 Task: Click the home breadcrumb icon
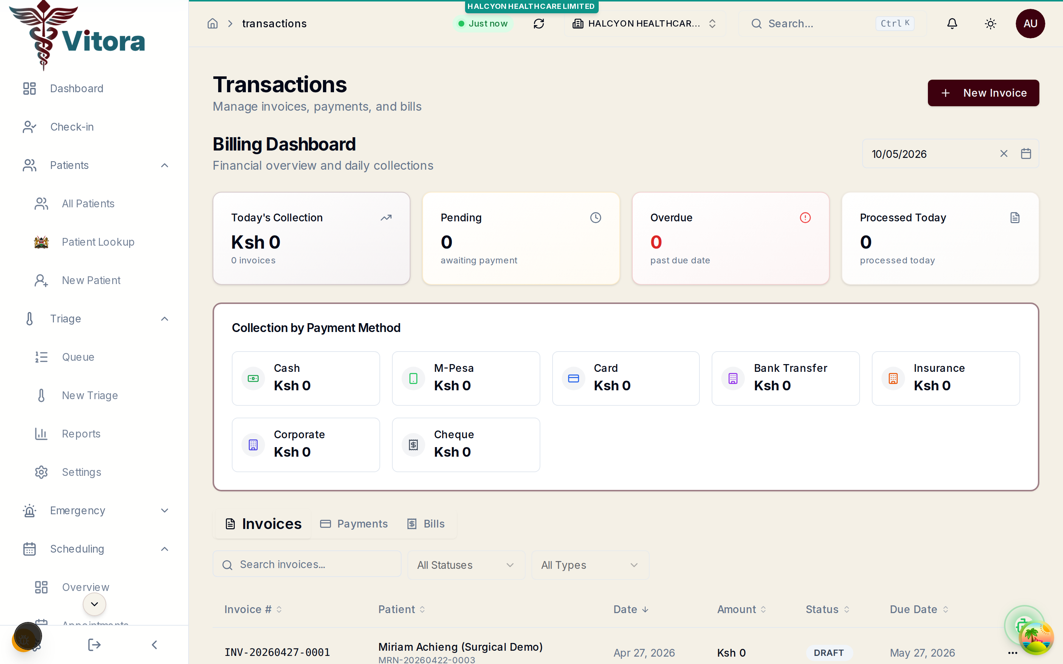pyautogui.click(x=213, y=24)
